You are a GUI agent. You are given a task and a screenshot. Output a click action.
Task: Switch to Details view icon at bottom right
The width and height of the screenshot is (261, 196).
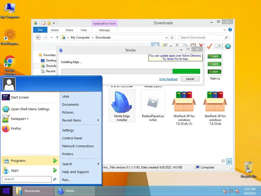coord(223,161)
